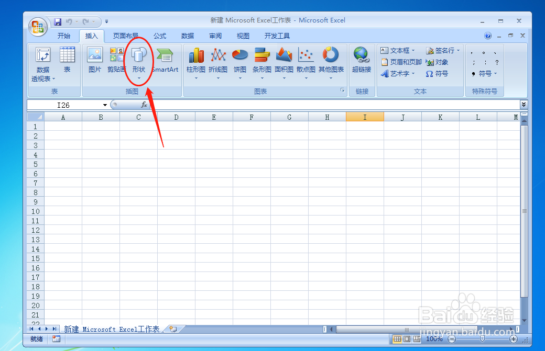The height and width of the screenshot is (351, 545).
Task: Open the 开始 (Home) tab
Action: click(x=64, y=36)
